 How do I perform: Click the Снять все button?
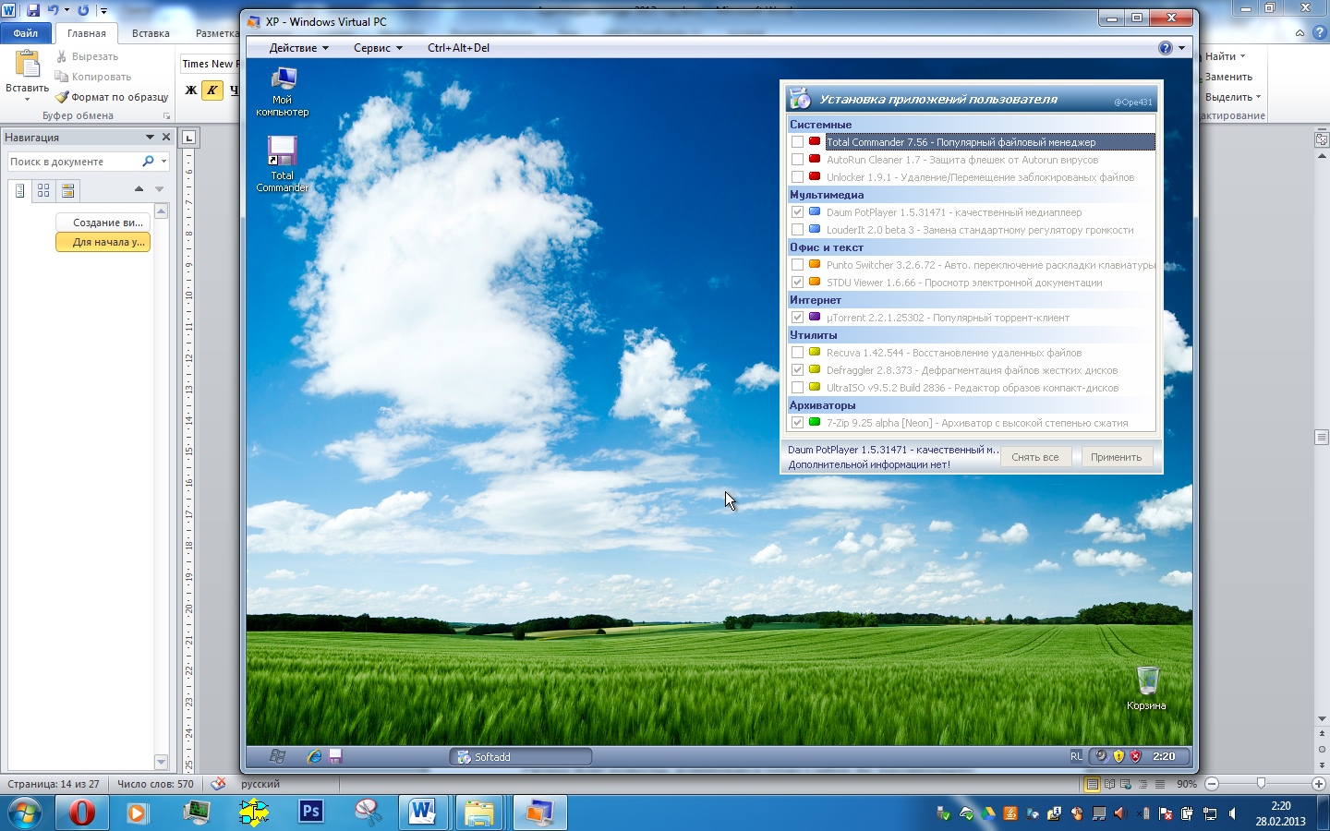(1035, 457)
